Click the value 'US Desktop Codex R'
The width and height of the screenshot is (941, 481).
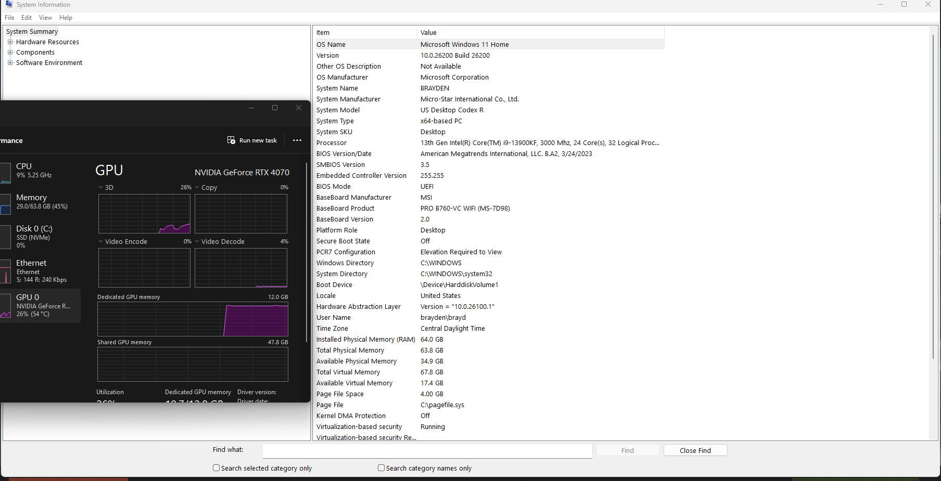[x=452, y=110]
